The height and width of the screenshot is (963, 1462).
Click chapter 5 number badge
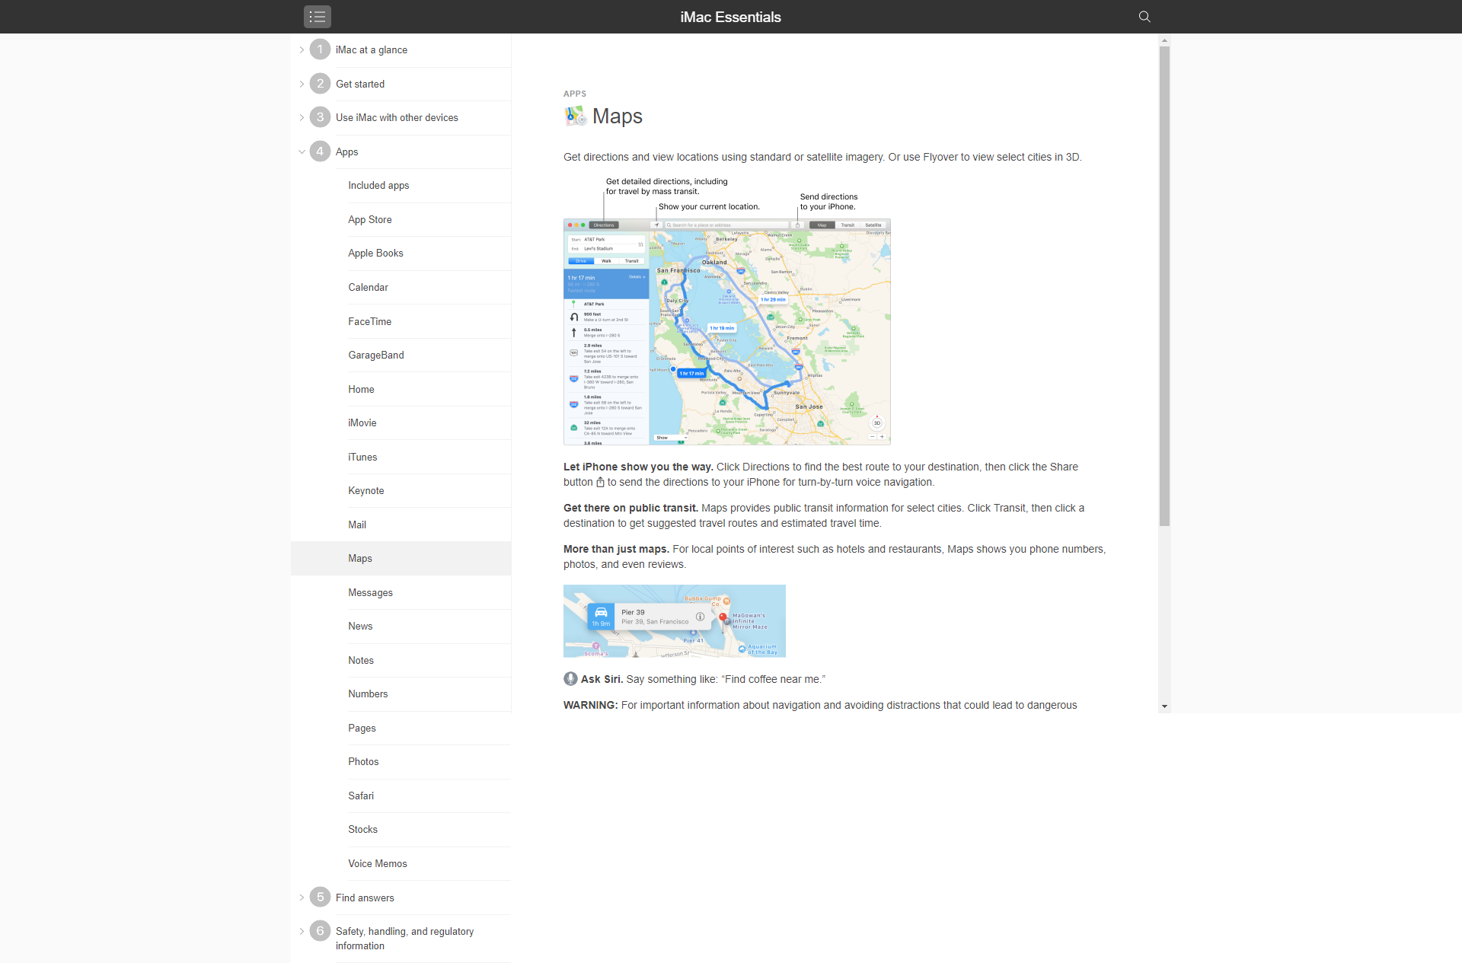pyautogui.click(x=320, y=898)
